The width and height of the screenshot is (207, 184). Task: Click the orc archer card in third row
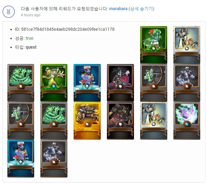[21, 121]
